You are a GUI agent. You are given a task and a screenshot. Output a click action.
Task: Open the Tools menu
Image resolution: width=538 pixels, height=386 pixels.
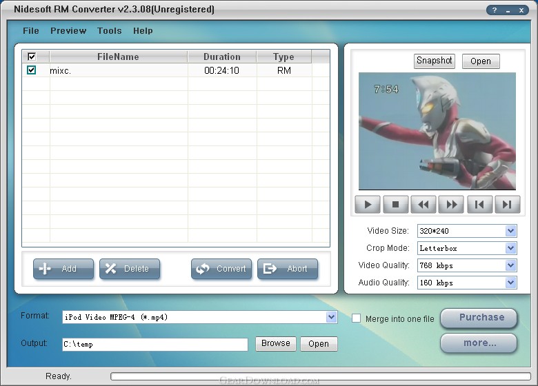[110, 31]
